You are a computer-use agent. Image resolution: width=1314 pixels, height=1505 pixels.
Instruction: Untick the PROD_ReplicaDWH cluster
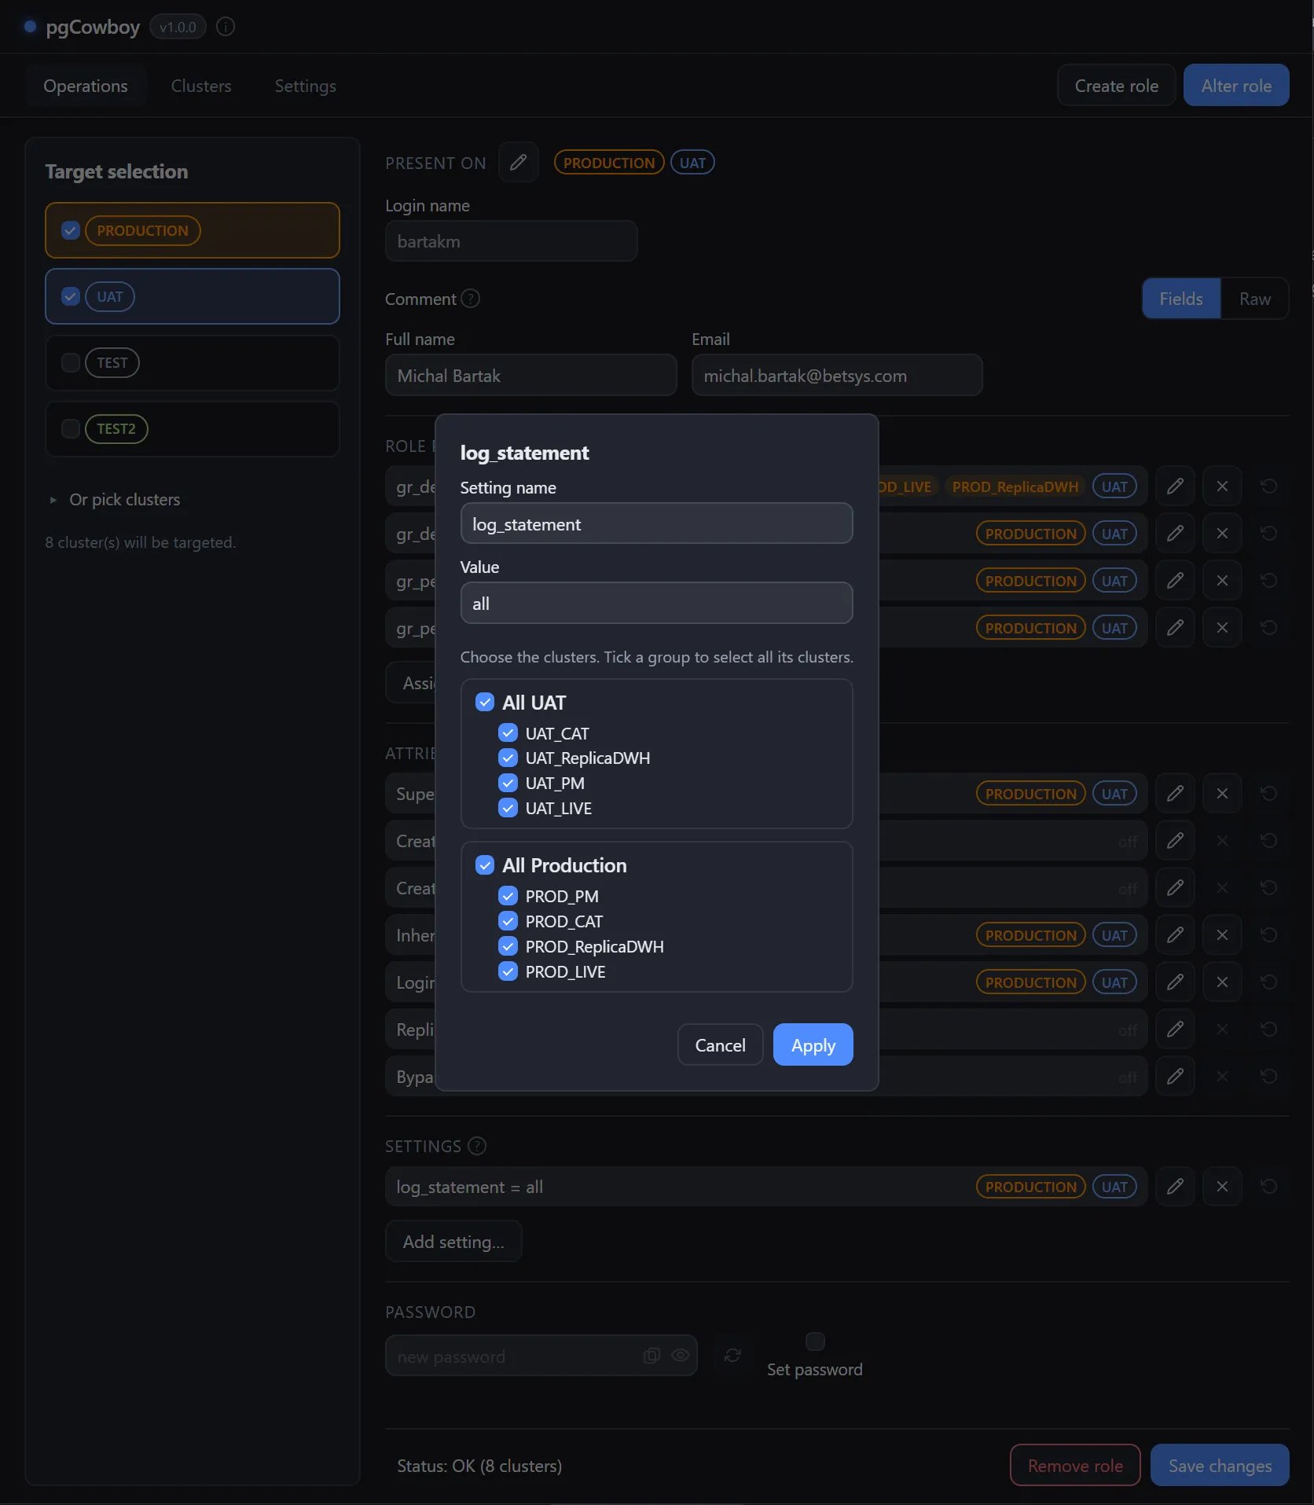(x=508, y=947)
